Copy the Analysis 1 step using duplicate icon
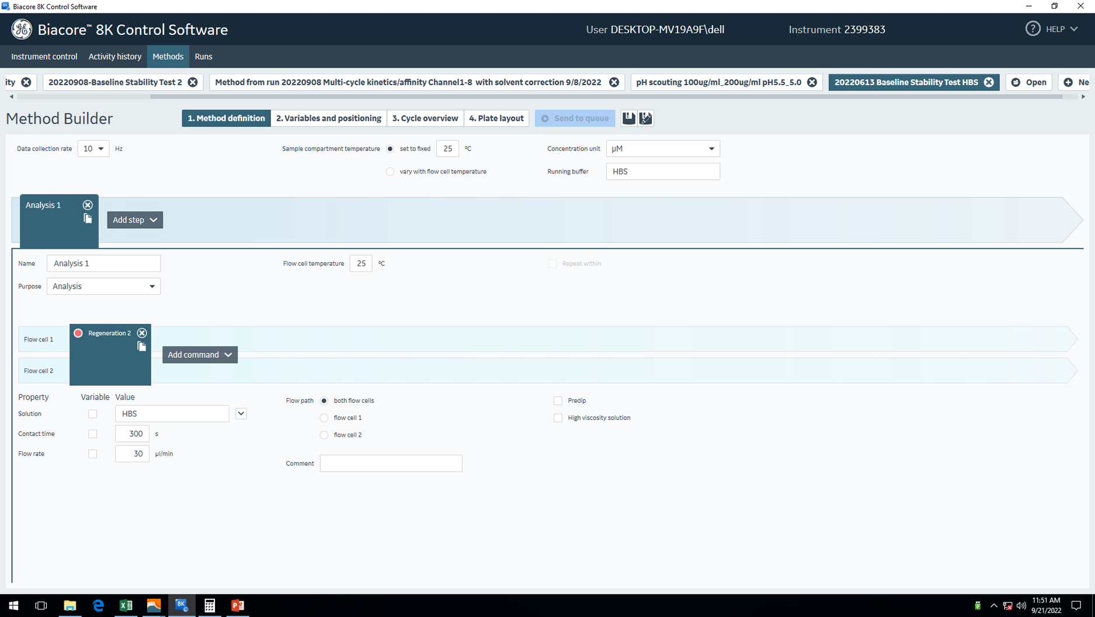 point(88,218)
